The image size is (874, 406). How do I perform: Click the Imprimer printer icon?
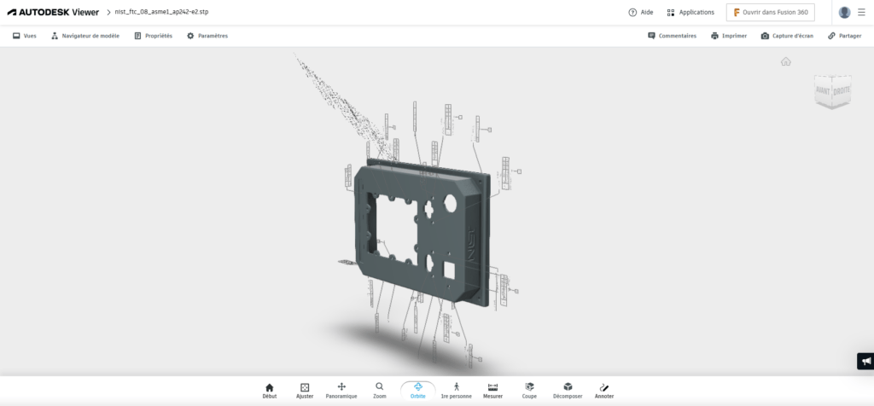pos(714,36)
